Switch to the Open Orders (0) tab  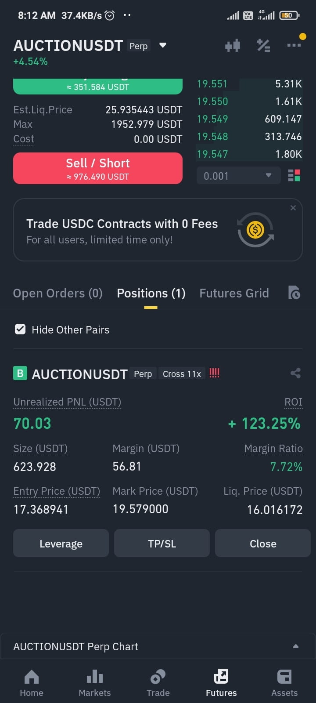58,293
